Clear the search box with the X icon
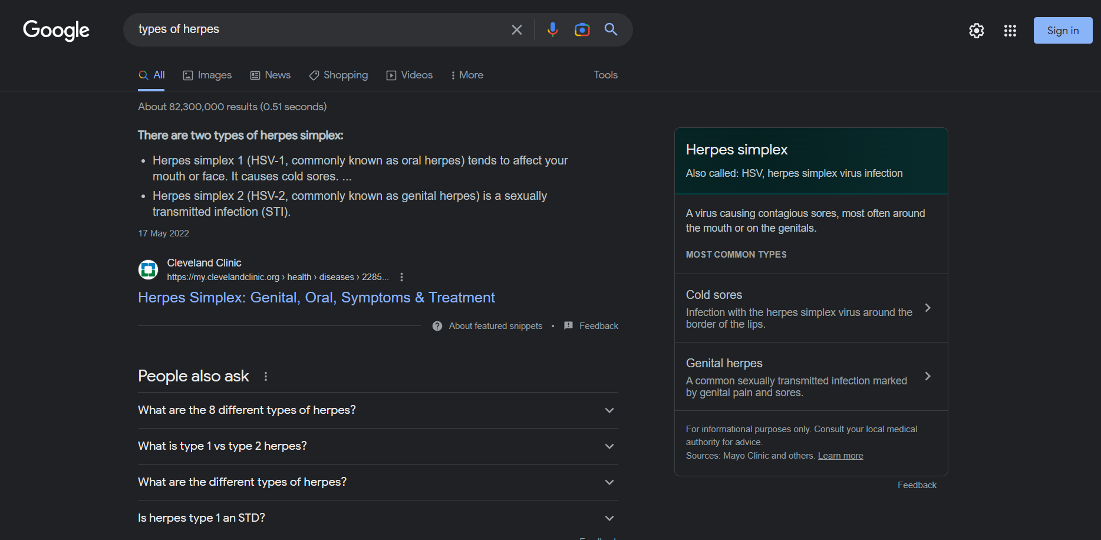 516,29
